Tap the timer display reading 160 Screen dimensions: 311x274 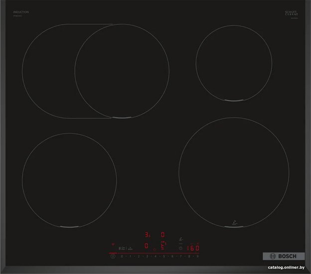coord(193,248)
